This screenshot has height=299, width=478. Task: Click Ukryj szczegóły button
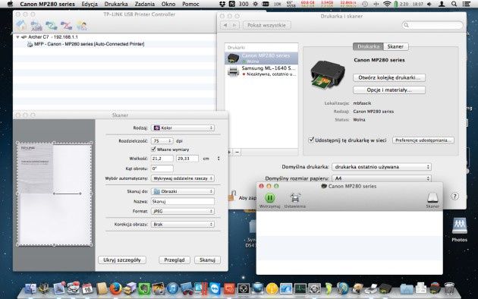click(122, 260)
